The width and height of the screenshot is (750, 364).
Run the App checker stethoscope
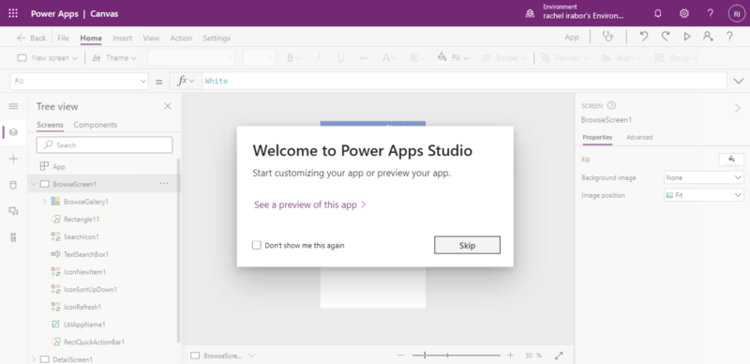[607, 37]
